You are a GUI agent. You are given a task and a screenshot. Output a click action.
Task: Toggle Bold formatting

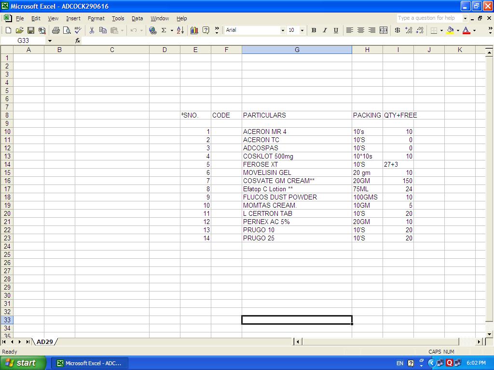tap(314, 30)
